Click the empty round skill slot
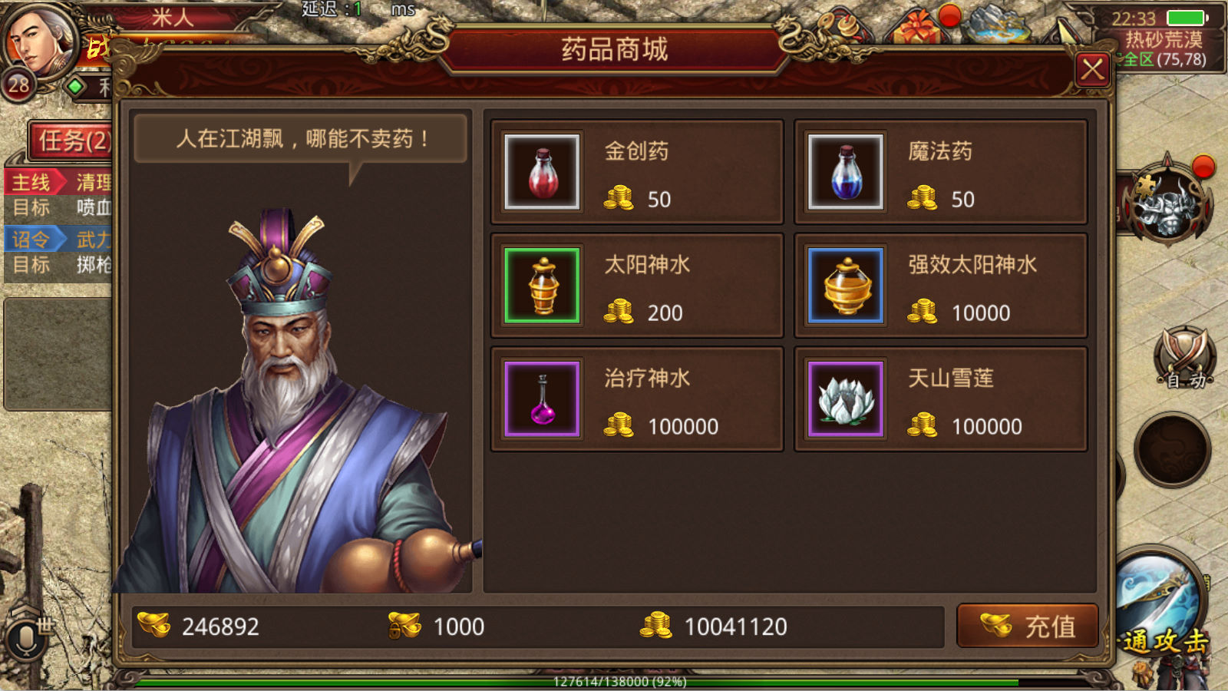The image size is (1228, 691). pyautogui.click(x=1172, y=450)
